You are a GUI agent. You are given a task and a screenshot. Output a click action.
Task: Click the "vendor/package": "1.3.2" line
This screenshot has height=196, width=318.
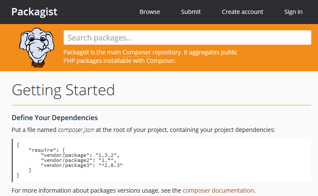80,155
